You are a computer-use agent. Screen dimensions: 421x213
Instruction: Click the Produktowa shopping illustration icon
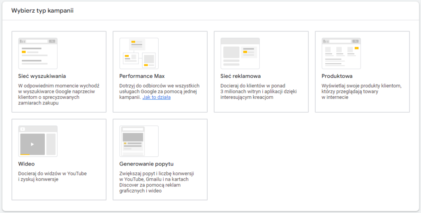[341, 53]
